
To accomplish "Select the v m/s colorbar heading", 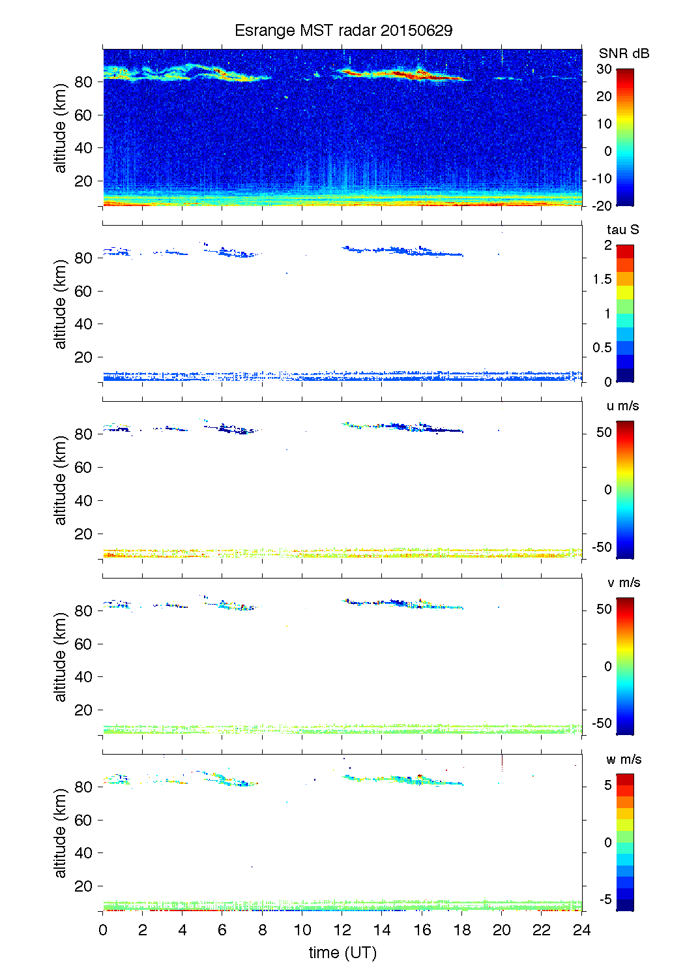I will coord(623,582).
